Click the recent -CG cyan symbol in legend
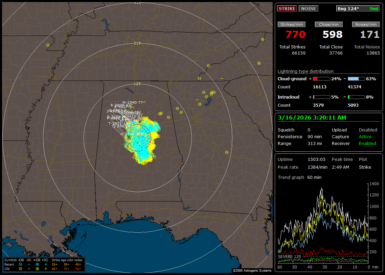This screenshot has width=385, height=275. 21,264
